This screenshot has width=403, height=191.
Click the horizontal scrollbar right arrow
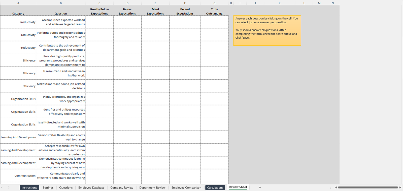coord(400,187)
